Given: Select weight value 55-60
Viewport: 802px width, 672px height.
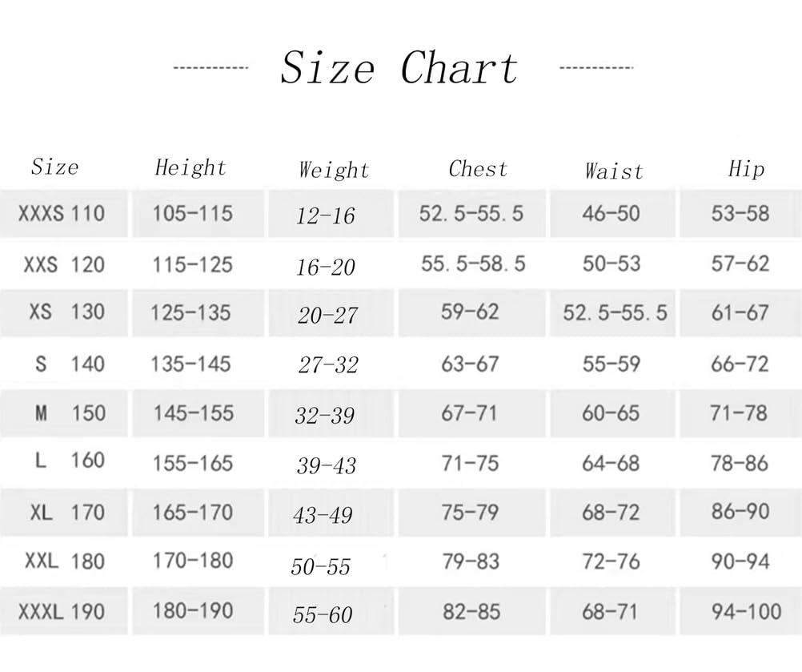Looking at the screenshot, I should [x=323, y=614].
